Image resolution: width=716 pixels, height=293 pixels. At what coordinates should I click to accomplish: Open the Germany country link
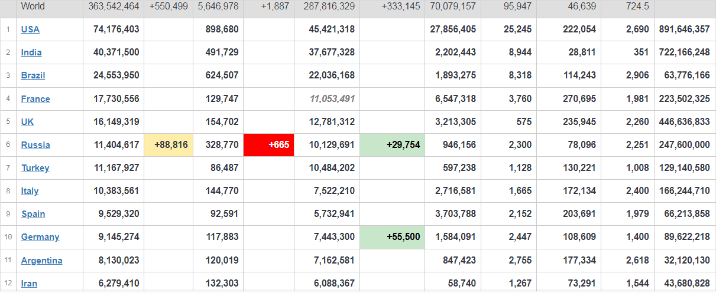point(40,237)
